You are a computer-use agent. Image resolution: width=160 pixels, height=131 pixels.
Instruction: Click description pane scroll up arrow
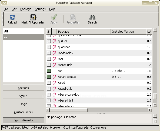[155, 116]
